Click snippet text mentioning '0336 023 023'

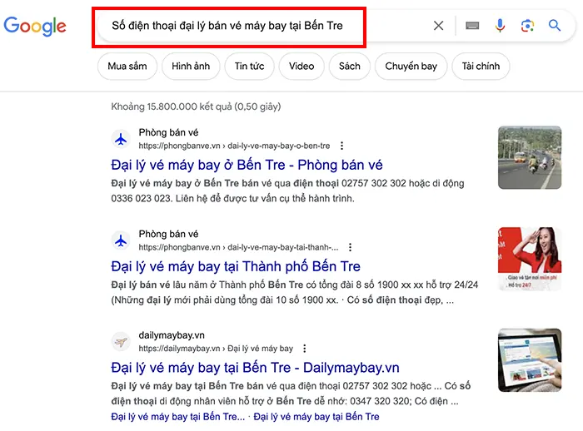point(288,191)
